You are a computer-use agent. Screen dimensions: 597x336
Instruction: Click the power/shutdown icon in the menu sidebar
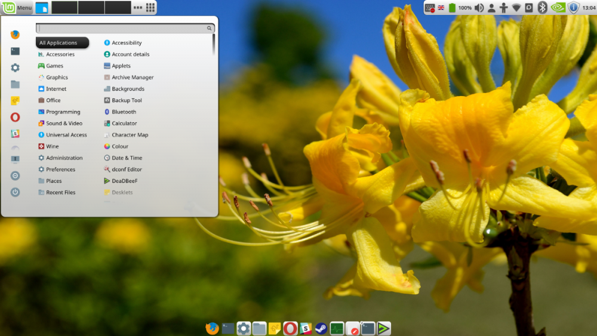15,192
